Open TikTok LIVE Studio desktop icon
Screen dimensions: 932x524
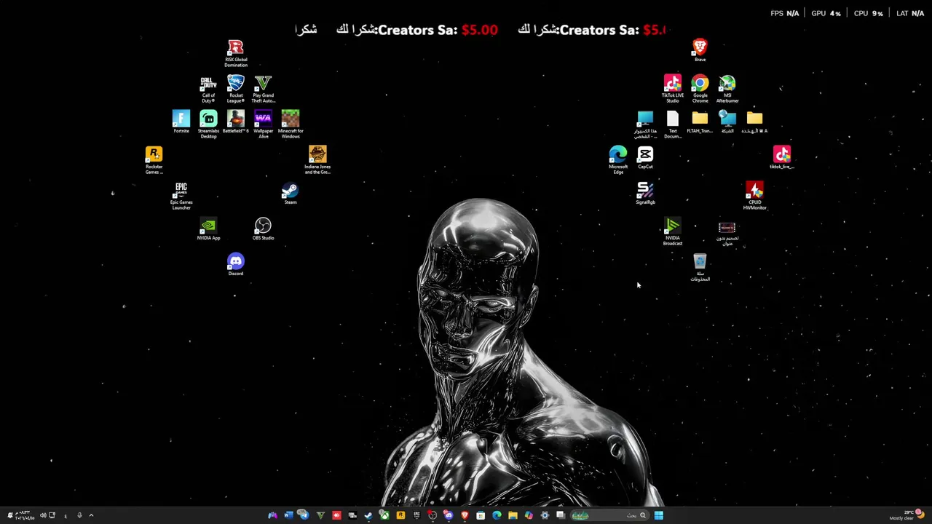(673, 90)
